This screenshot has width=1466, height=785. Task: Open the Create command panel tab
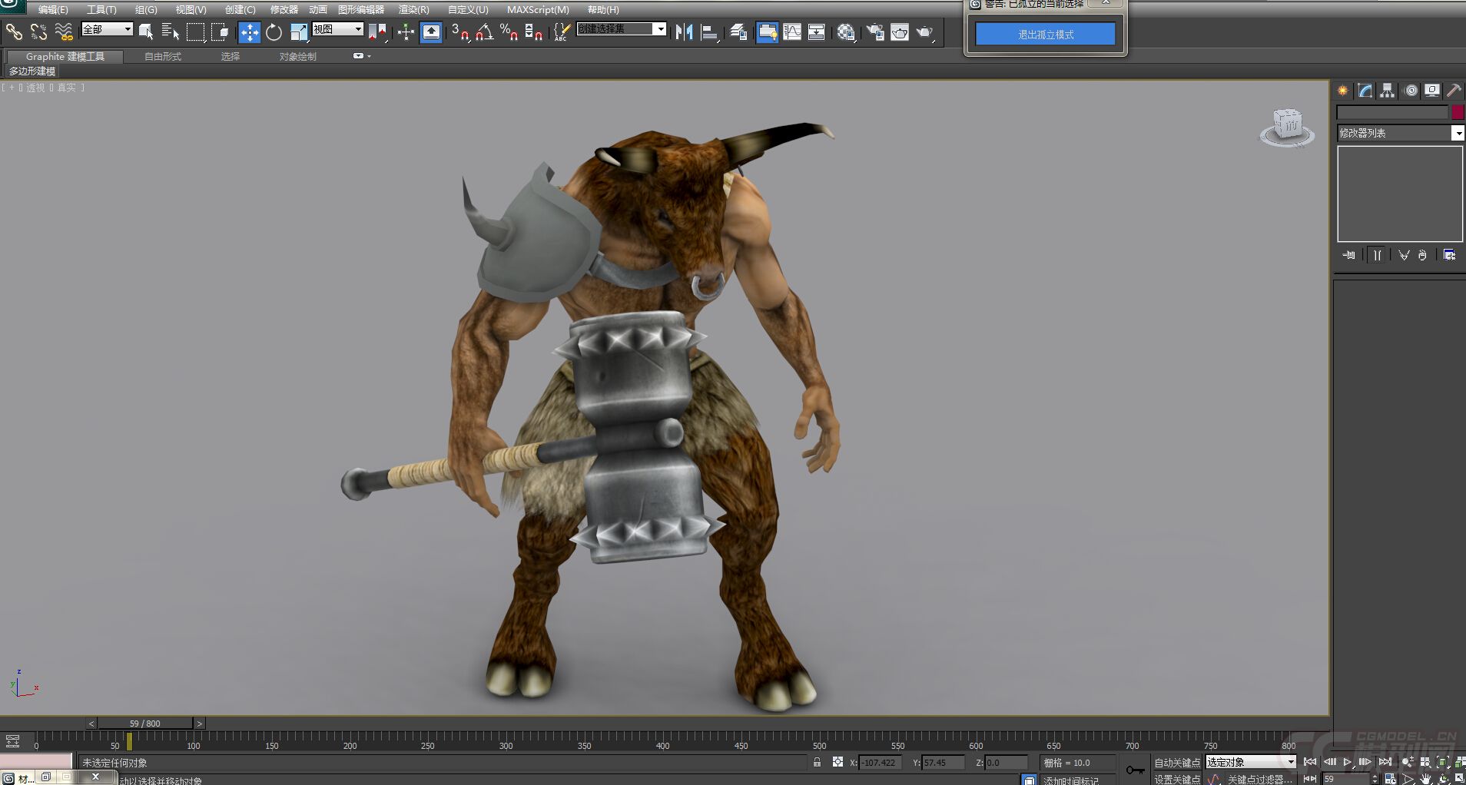(1343, 90)
